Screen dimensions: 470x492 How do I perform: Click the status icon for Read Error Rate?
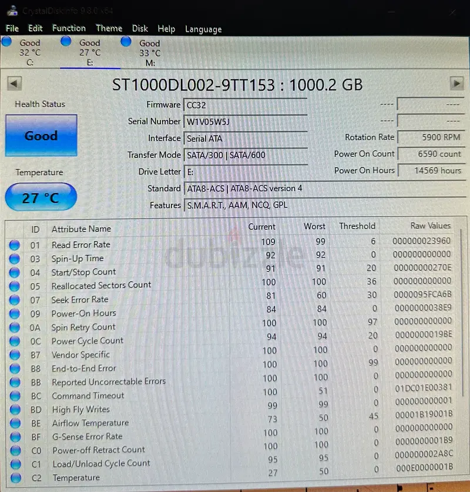[15, 245]
